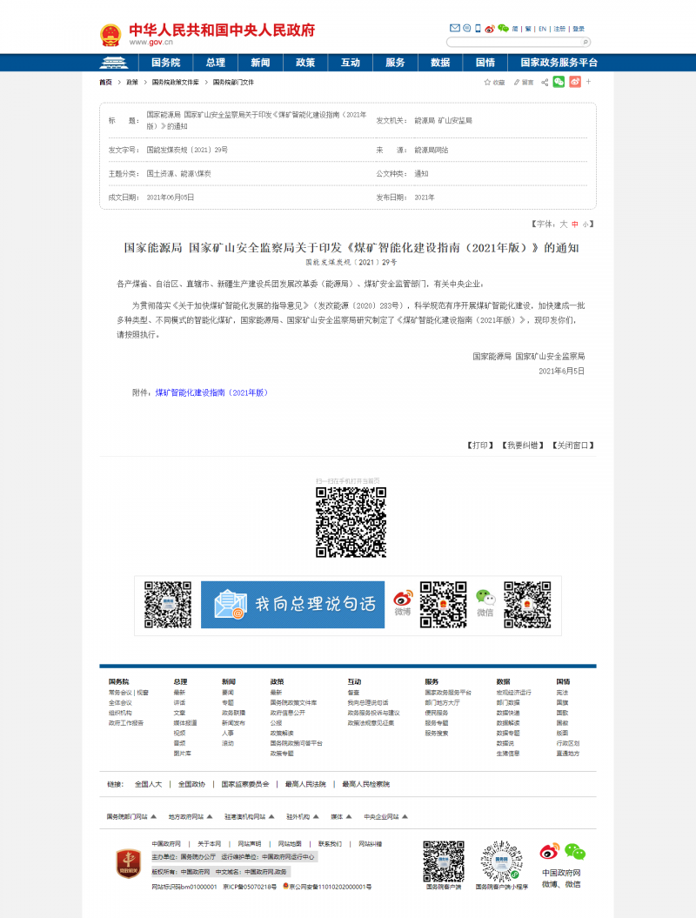Open the 国家政务服务平台 menu item
Screen dimensions: 696x918
point(559,63)
